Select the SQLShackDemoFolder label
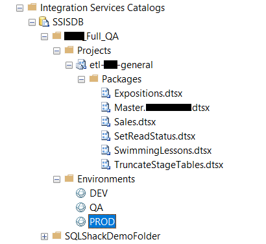This screenshot has height=244, width=266. (113, 236)
